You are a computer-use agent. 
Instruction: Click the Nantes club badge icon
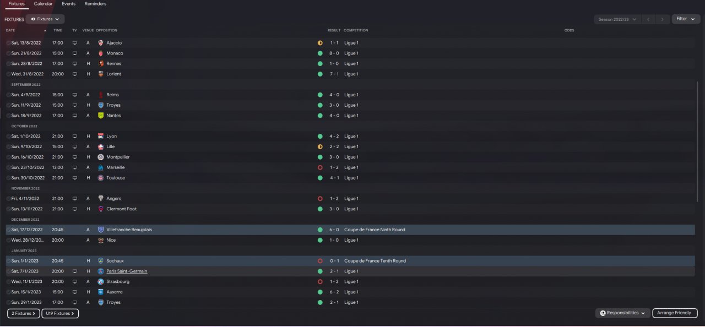pyautogui.click(x=101, y=116)
